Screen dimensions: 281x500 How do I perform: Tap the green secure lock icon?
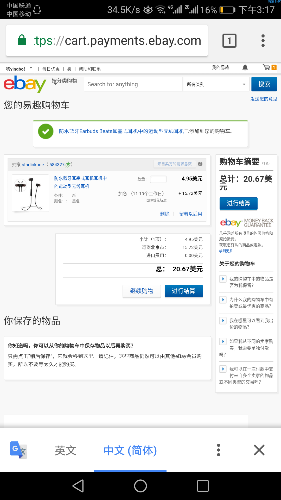(x=22, y=40)
